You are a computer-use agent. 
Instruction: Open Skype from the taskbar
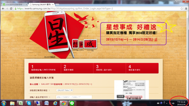(x=29, y=103)
